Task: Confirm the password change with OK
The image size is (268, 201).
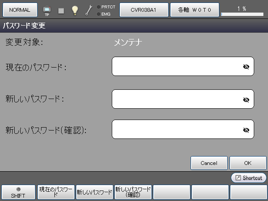Action: click(248, 163)
